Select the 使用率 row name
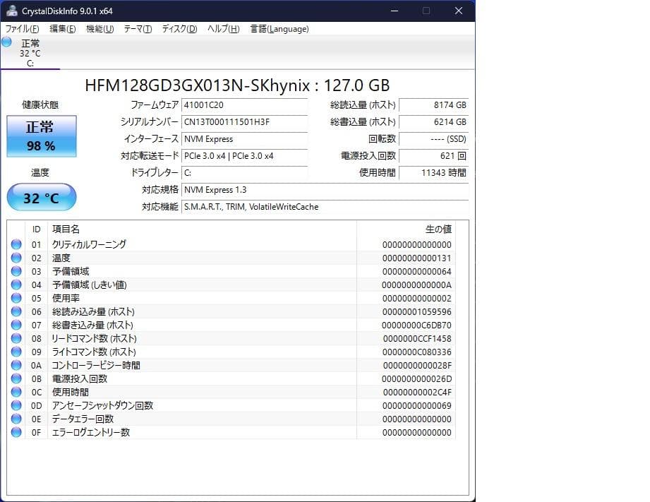Screen dimensions: 650x502 66,298
